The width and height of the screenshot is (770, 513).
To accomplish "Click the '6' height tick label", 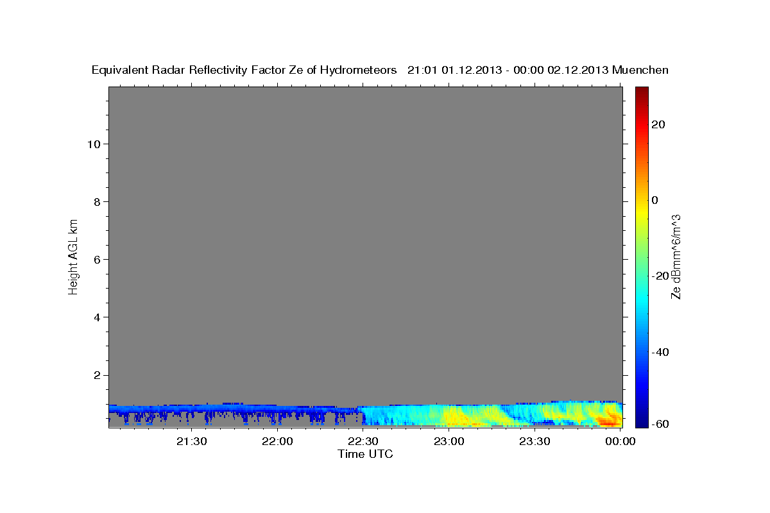I will [98, 259].
